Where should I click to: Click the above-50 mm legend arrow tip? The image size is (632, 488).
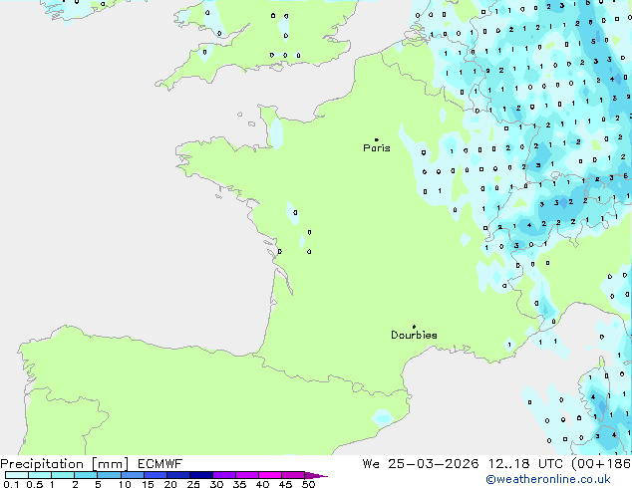[x=316, y=475]
